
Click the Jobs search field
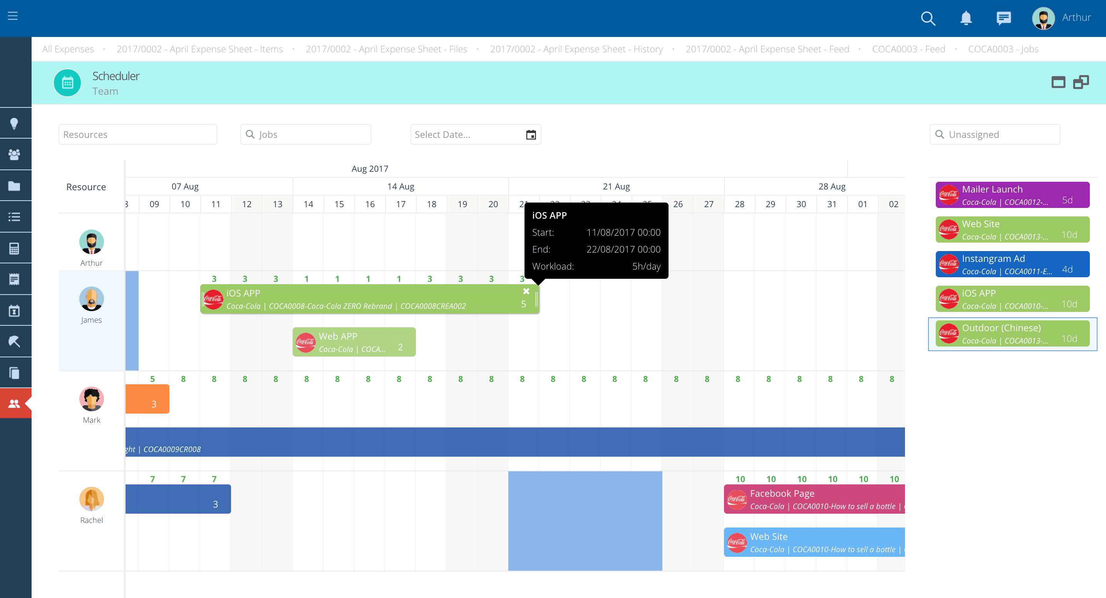306,134
